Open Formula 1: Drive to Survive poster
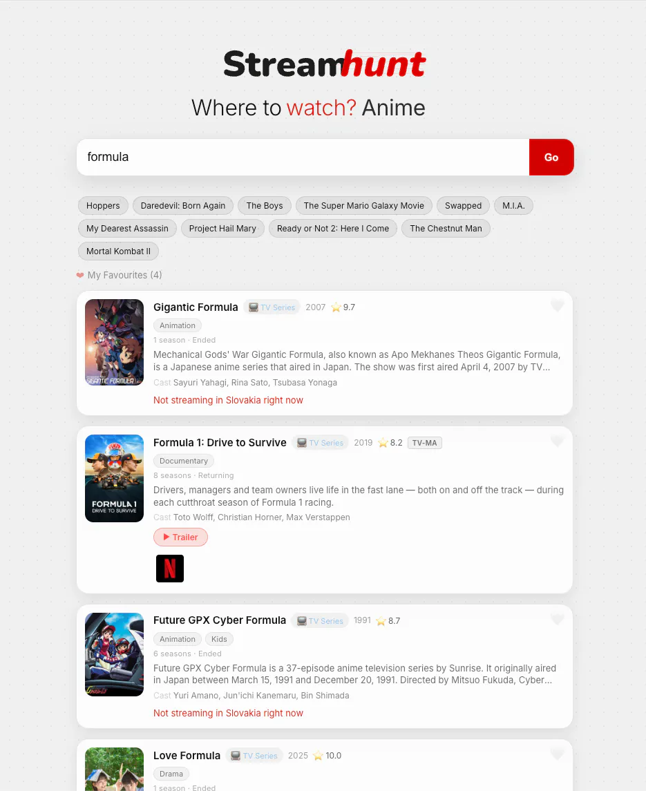Screen dimensions: 646x791 (115, 478)
